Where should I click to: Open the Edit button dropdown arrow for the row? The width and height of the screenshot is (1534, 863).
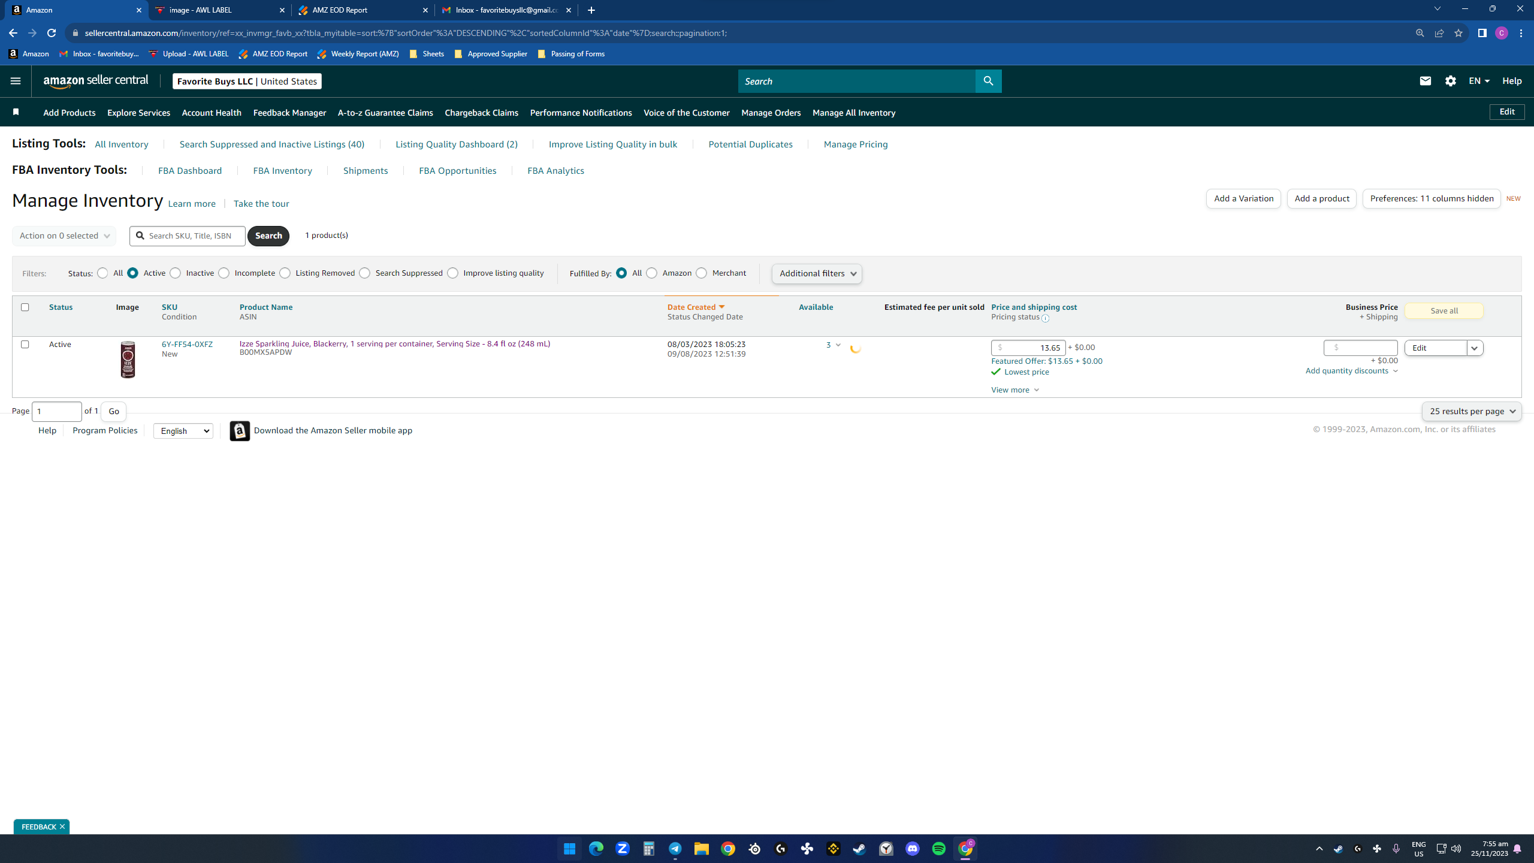point(1475,348)
